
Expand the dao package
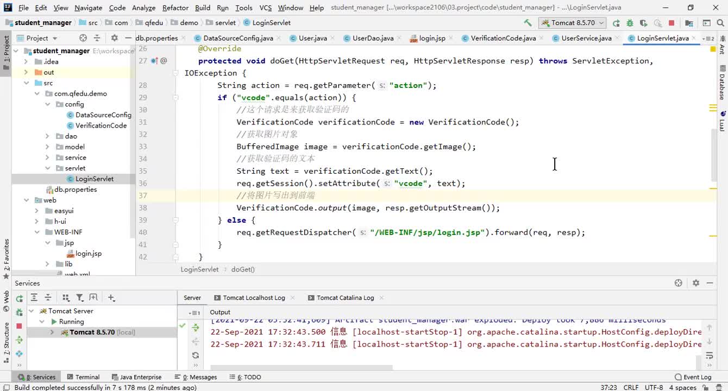47,136
